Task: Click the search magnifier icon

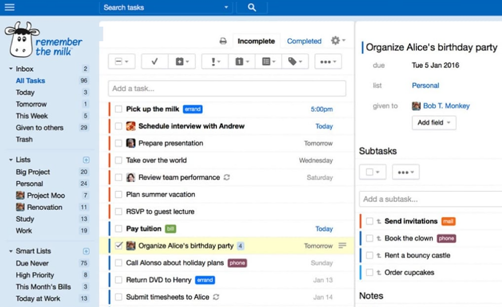Action: [x=252, y=7]
